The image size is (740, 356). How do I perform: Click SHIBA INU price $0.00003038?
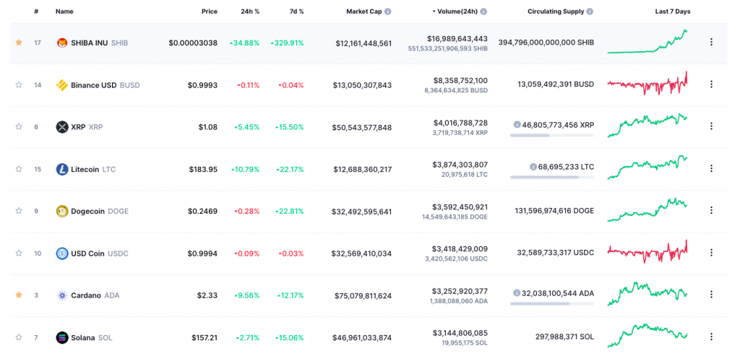pyautogui.click(x=193, y=43)
